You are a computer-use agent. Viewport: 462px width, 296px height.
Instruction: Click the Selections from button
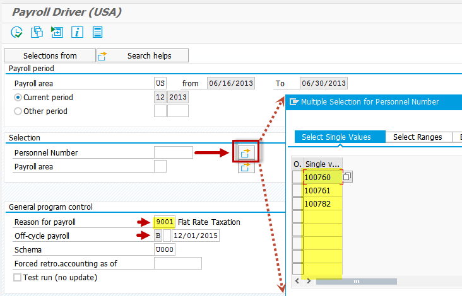coord(50,55)
